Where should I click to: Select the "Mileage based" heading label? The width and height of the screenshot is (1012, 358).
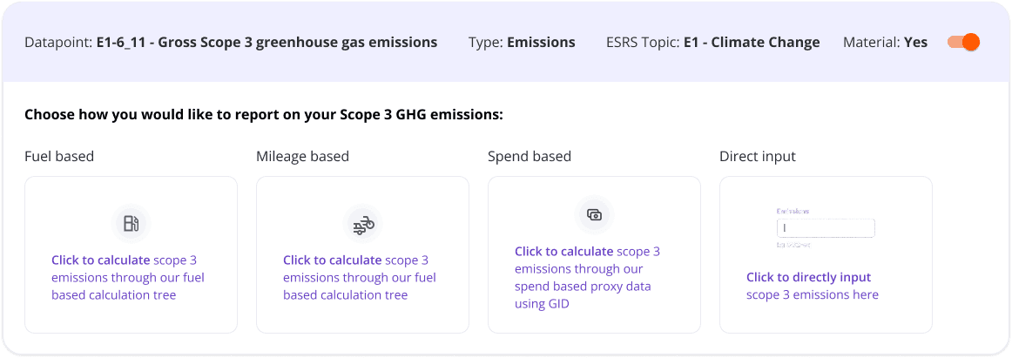tap(302, 157)
